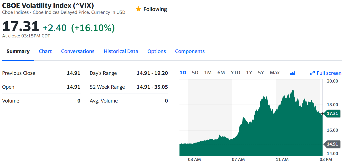Viewport: 342px width, 162px height.
Task: Click the chart peak near 11 AM
Action: 293,90
